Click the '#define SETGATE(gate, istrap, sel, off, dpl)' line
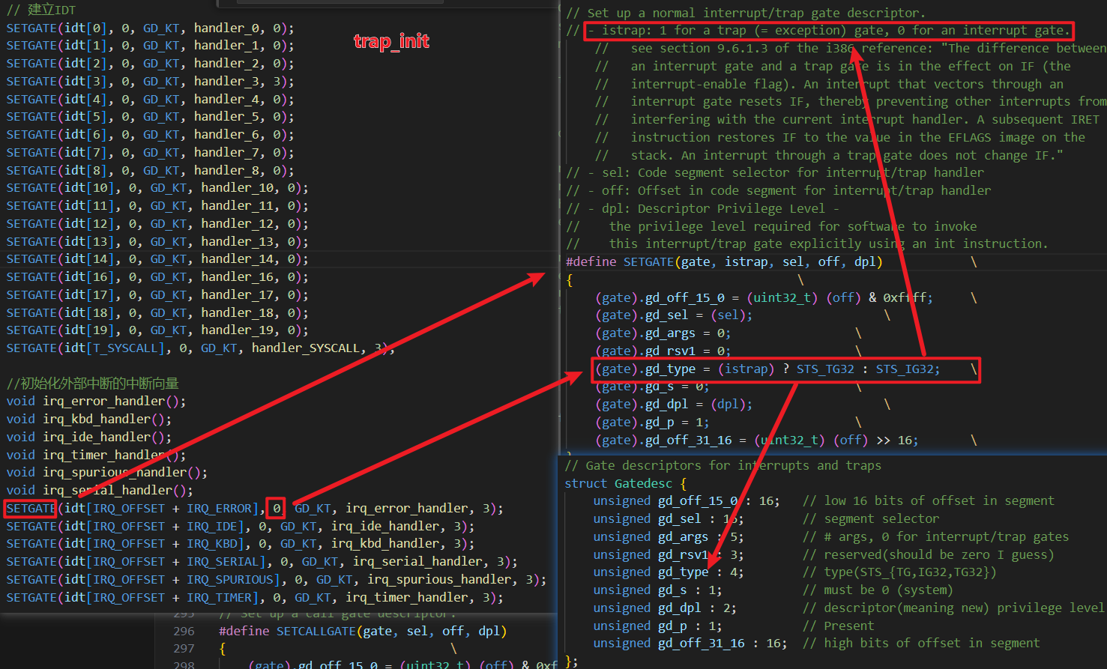 (x=724, y=261)
